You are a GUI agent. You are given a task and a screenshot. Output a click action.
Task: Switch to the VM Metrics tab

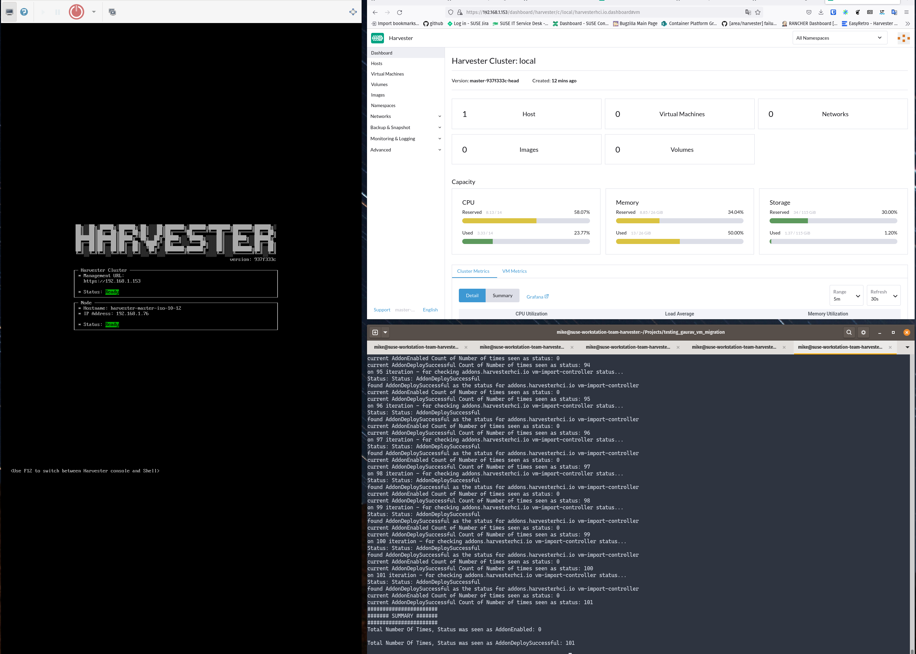coord(514,271)
